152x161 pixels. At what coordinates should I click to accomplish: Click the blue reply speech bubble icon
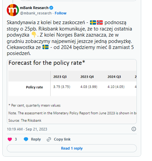(26, 139)
